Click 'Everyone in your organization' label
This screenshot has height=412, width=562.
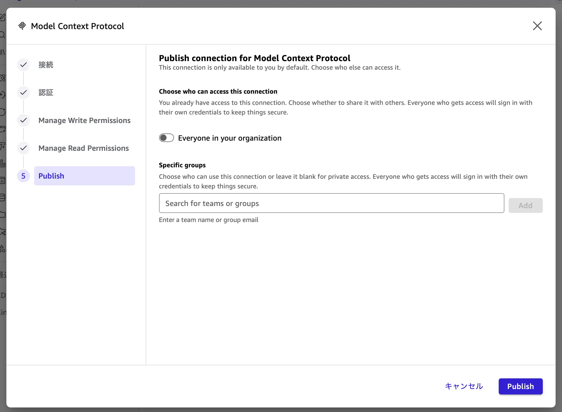click(230, 138)
